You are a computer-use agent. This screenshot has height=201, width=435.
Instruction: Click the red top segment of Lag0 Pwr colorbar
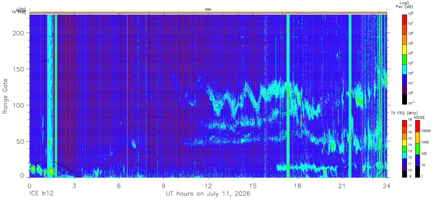point(404,19)
